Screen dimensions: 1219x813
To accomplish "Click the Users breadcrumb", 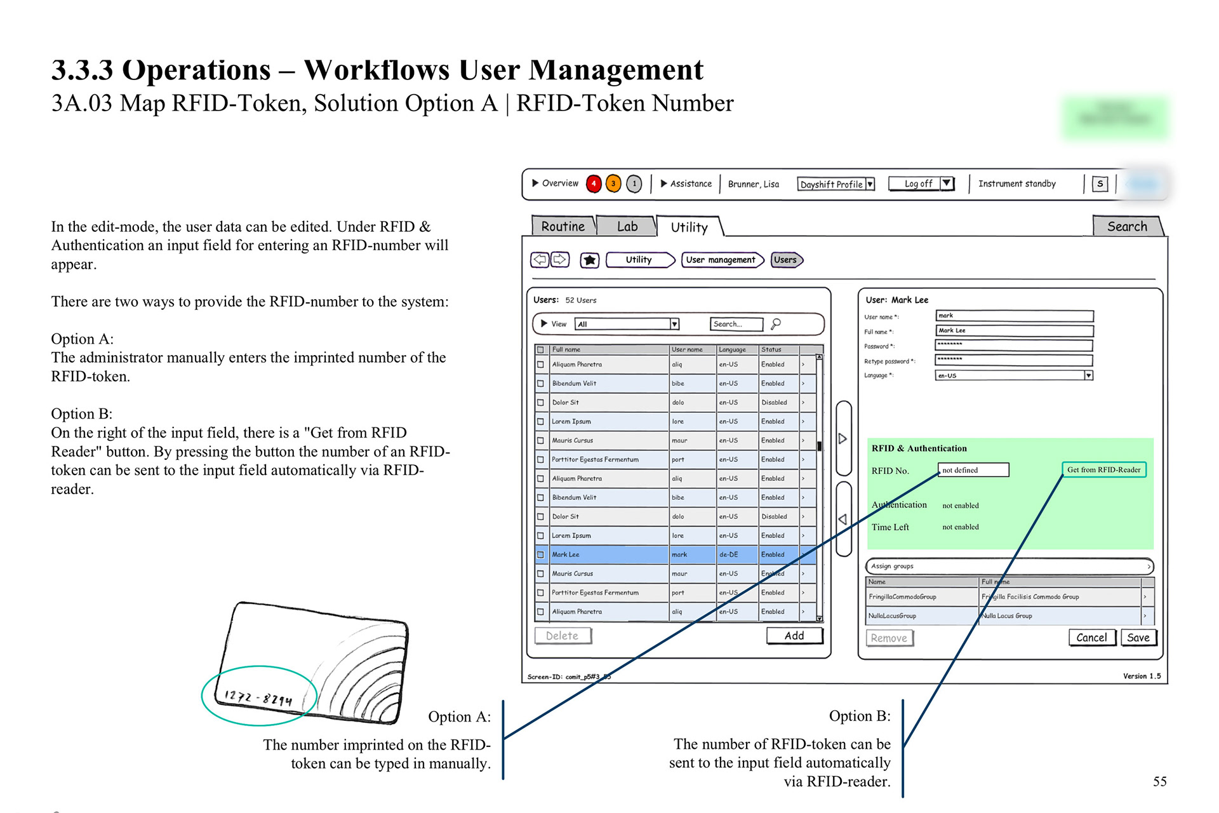I will pos(787,260).
